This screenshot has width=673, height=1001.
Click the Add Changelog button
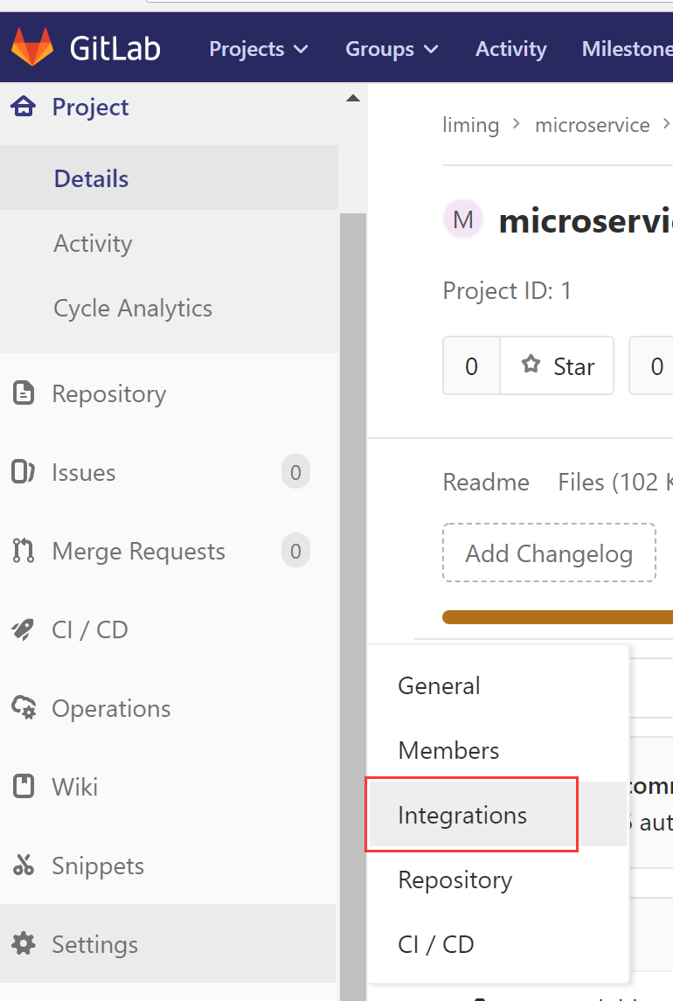coord(549,553)
